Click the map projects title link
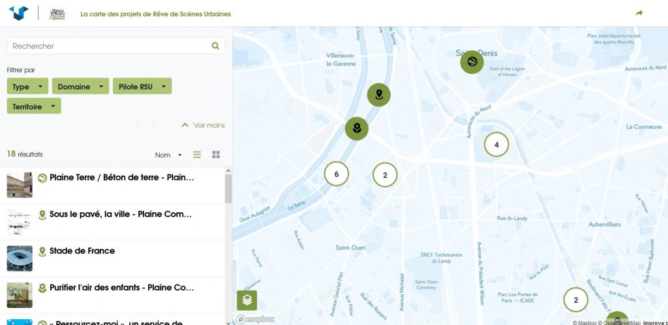The height and width of the screenshot is (325, 668). coord(155,14)
